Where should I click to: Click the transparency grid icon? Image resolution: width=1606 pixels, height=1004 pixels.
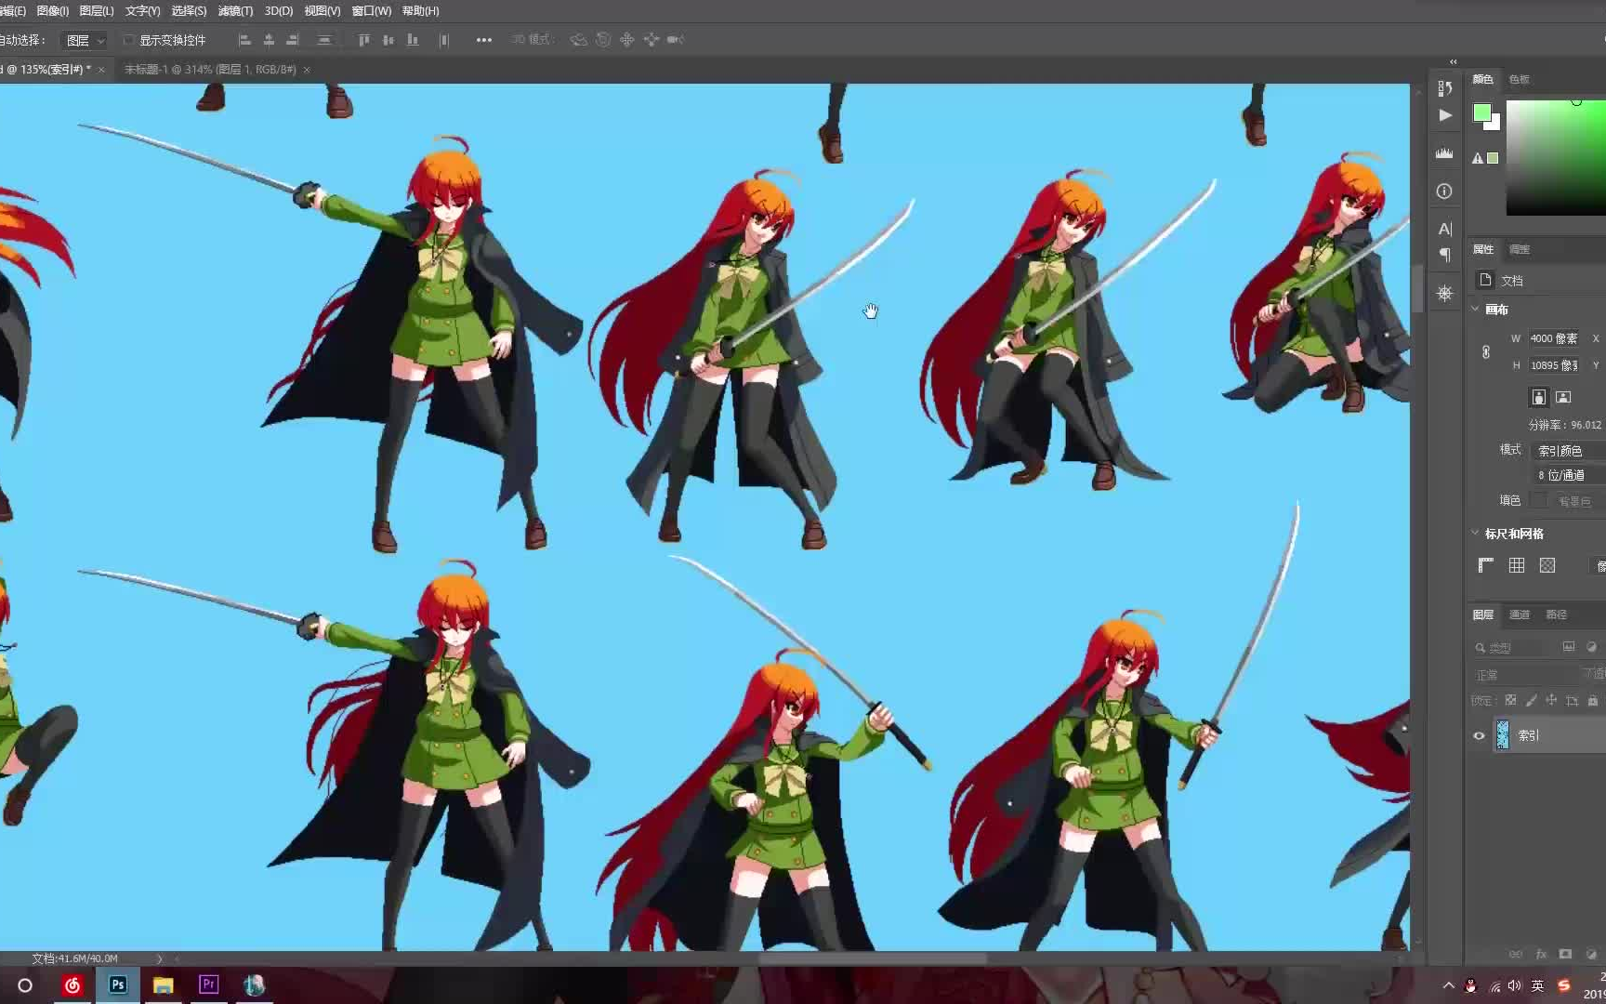[x=1547, y=565]
